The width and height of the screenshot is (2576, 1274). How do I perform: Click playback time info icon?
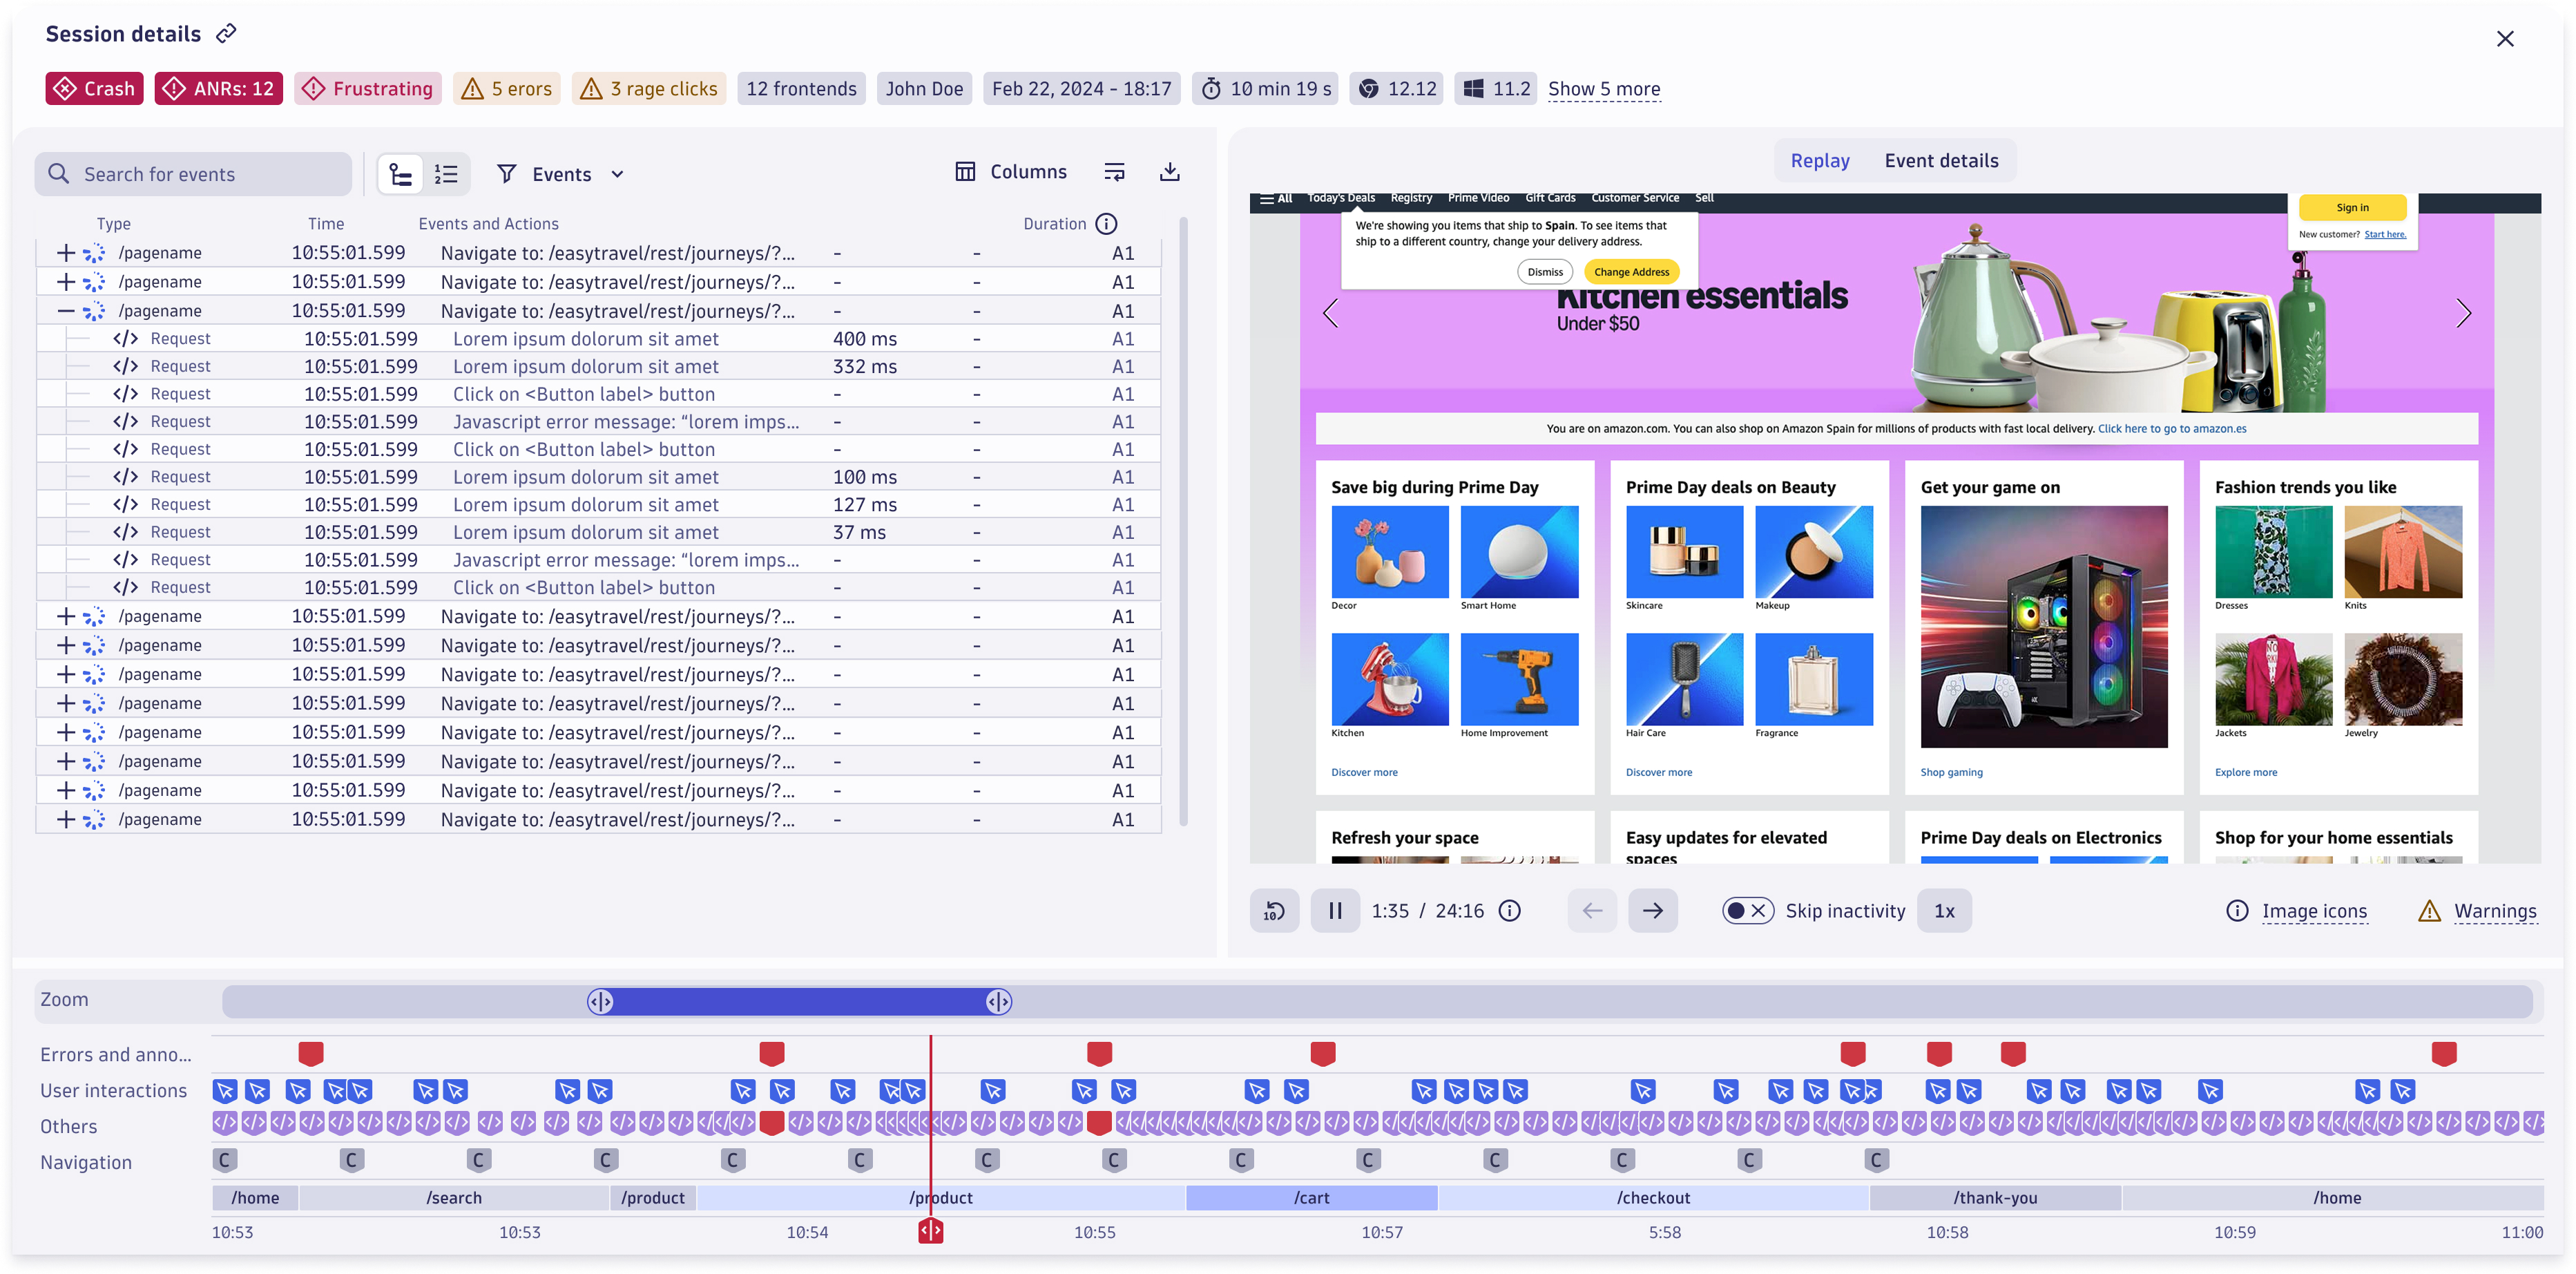(x=1510, y=911)
